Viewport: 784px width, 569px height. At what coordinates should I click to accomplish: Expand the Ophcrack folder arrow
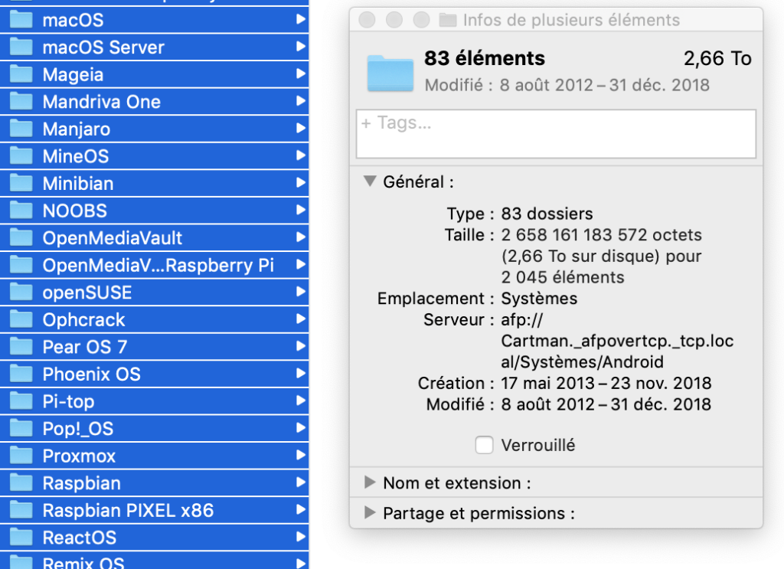(300, 319)
